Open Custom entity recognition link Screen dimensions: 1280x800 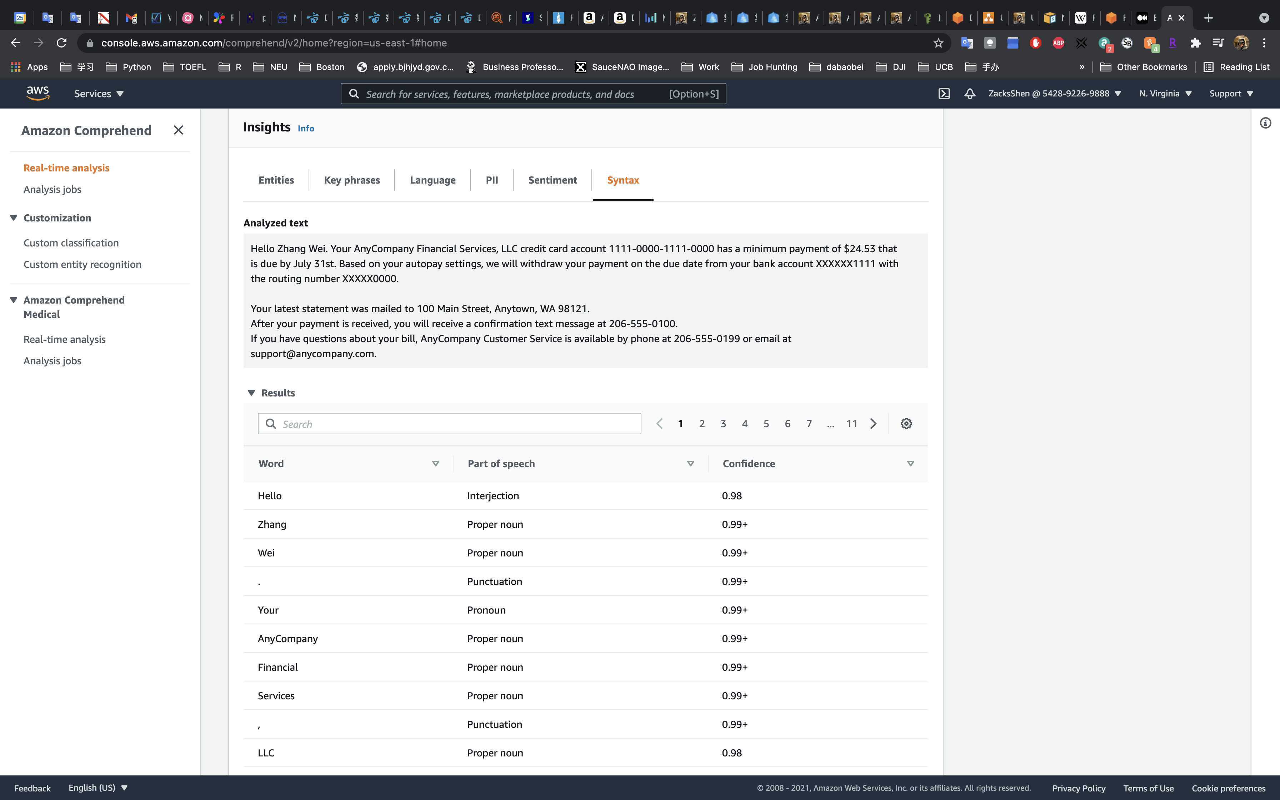pyautogui.click(x=82, y=265)
